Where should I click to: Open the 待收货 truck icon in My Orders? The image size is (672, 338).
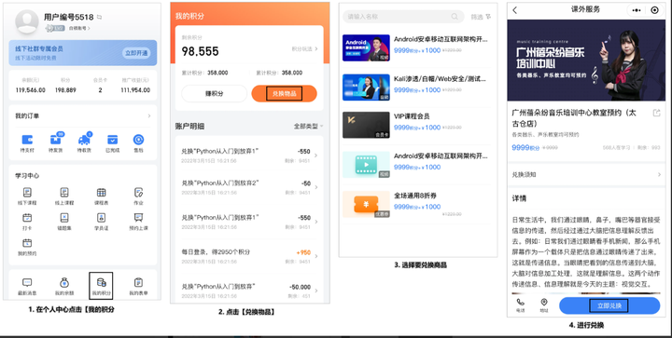coord(84,140)
